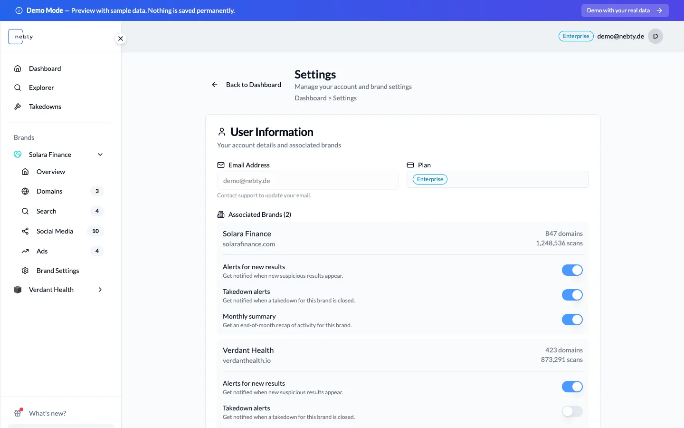Toggle Solara Finance alerts for new results
Image resolution: width=684 pixels, height=428 pixels.
(x=572, y=270)
